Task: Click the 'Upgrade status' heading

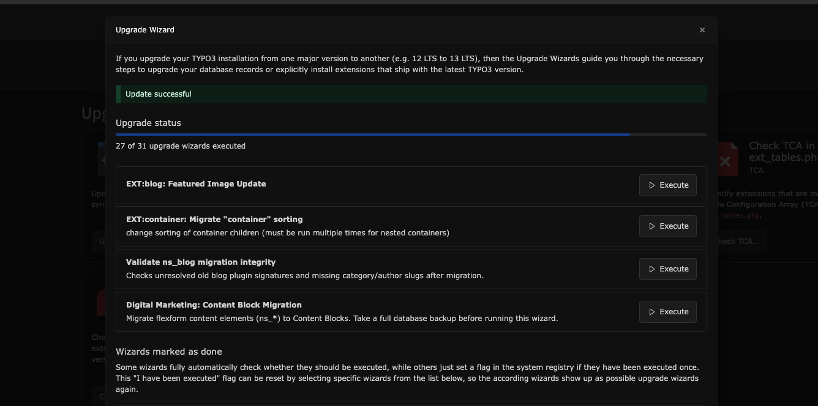Action: tap(148, 123)
